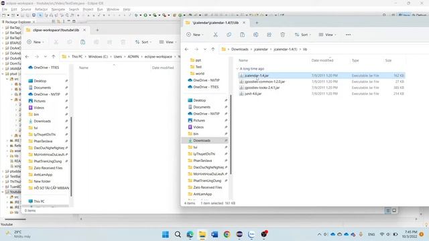Screen dimensions: 429x241
Task: Open ENG language indicator in taskbar
Action: point(371,234)
